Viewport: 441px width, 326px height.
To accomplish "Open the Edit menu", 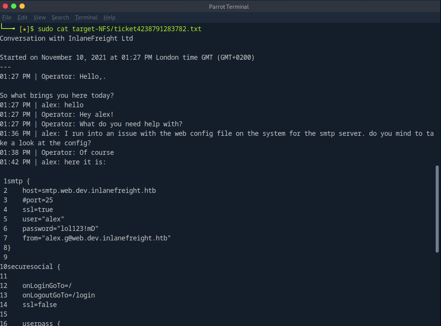I will (22, 17).
